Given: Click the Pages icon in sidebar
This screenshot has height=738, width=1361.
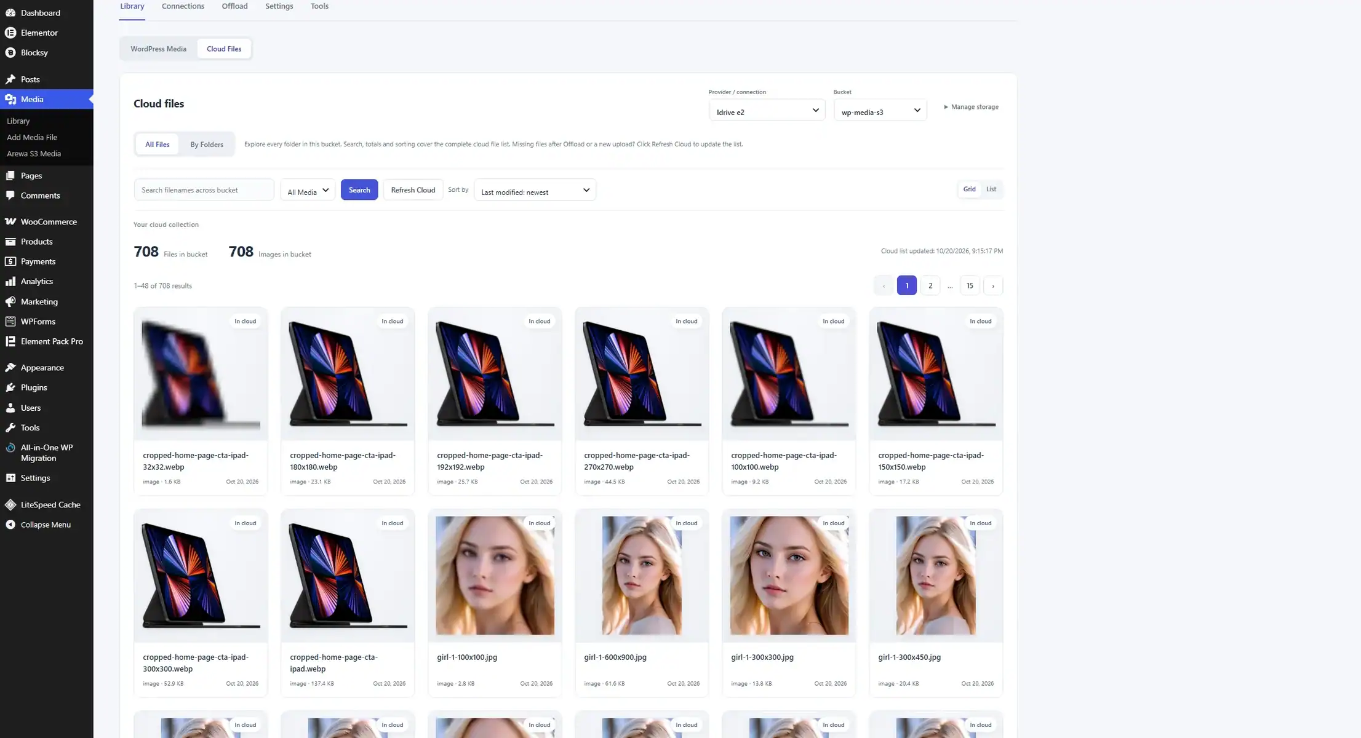Looking at the screenshot, I should coord(10,176).
